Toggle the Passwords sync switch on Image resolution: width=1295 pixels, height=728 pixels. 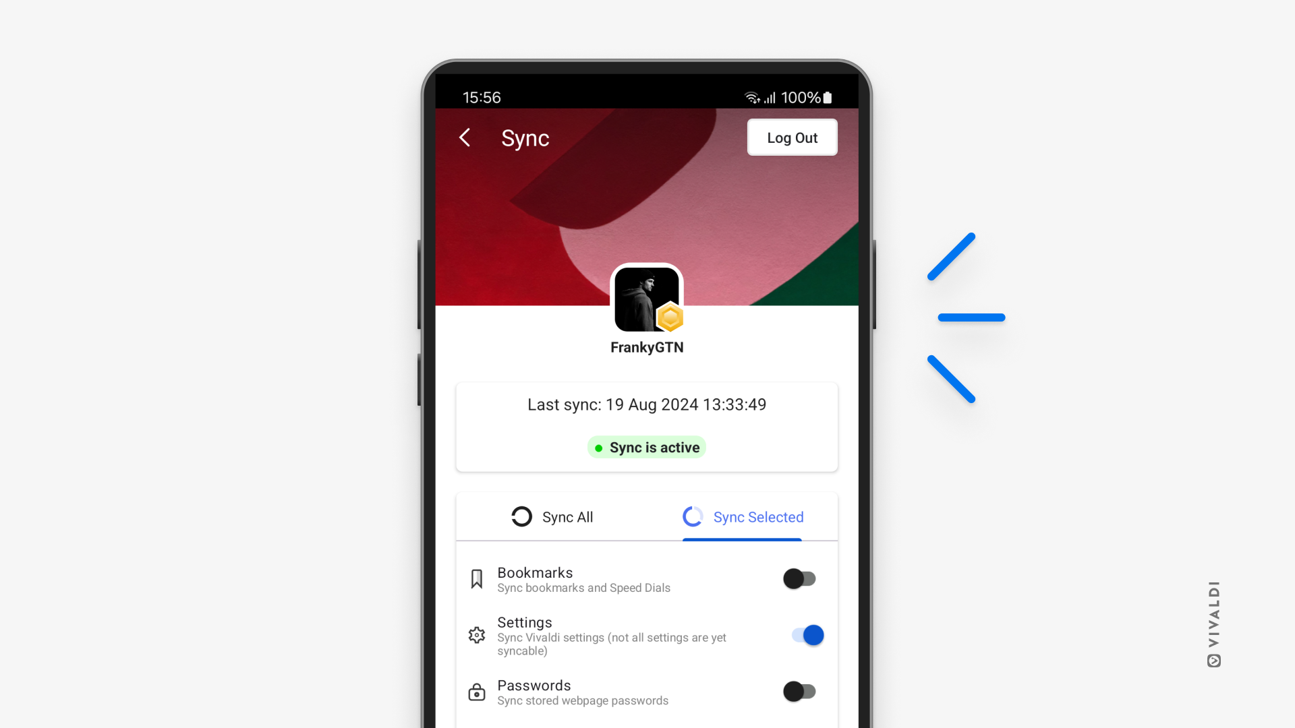798,692
